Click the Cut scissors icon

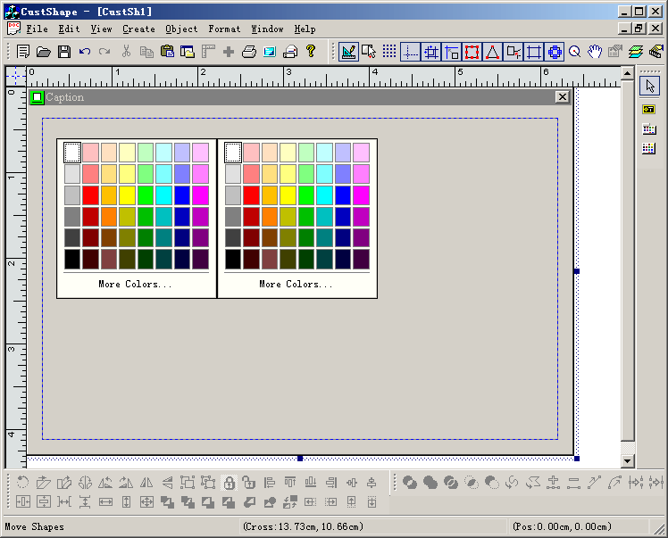pos(126,52)
